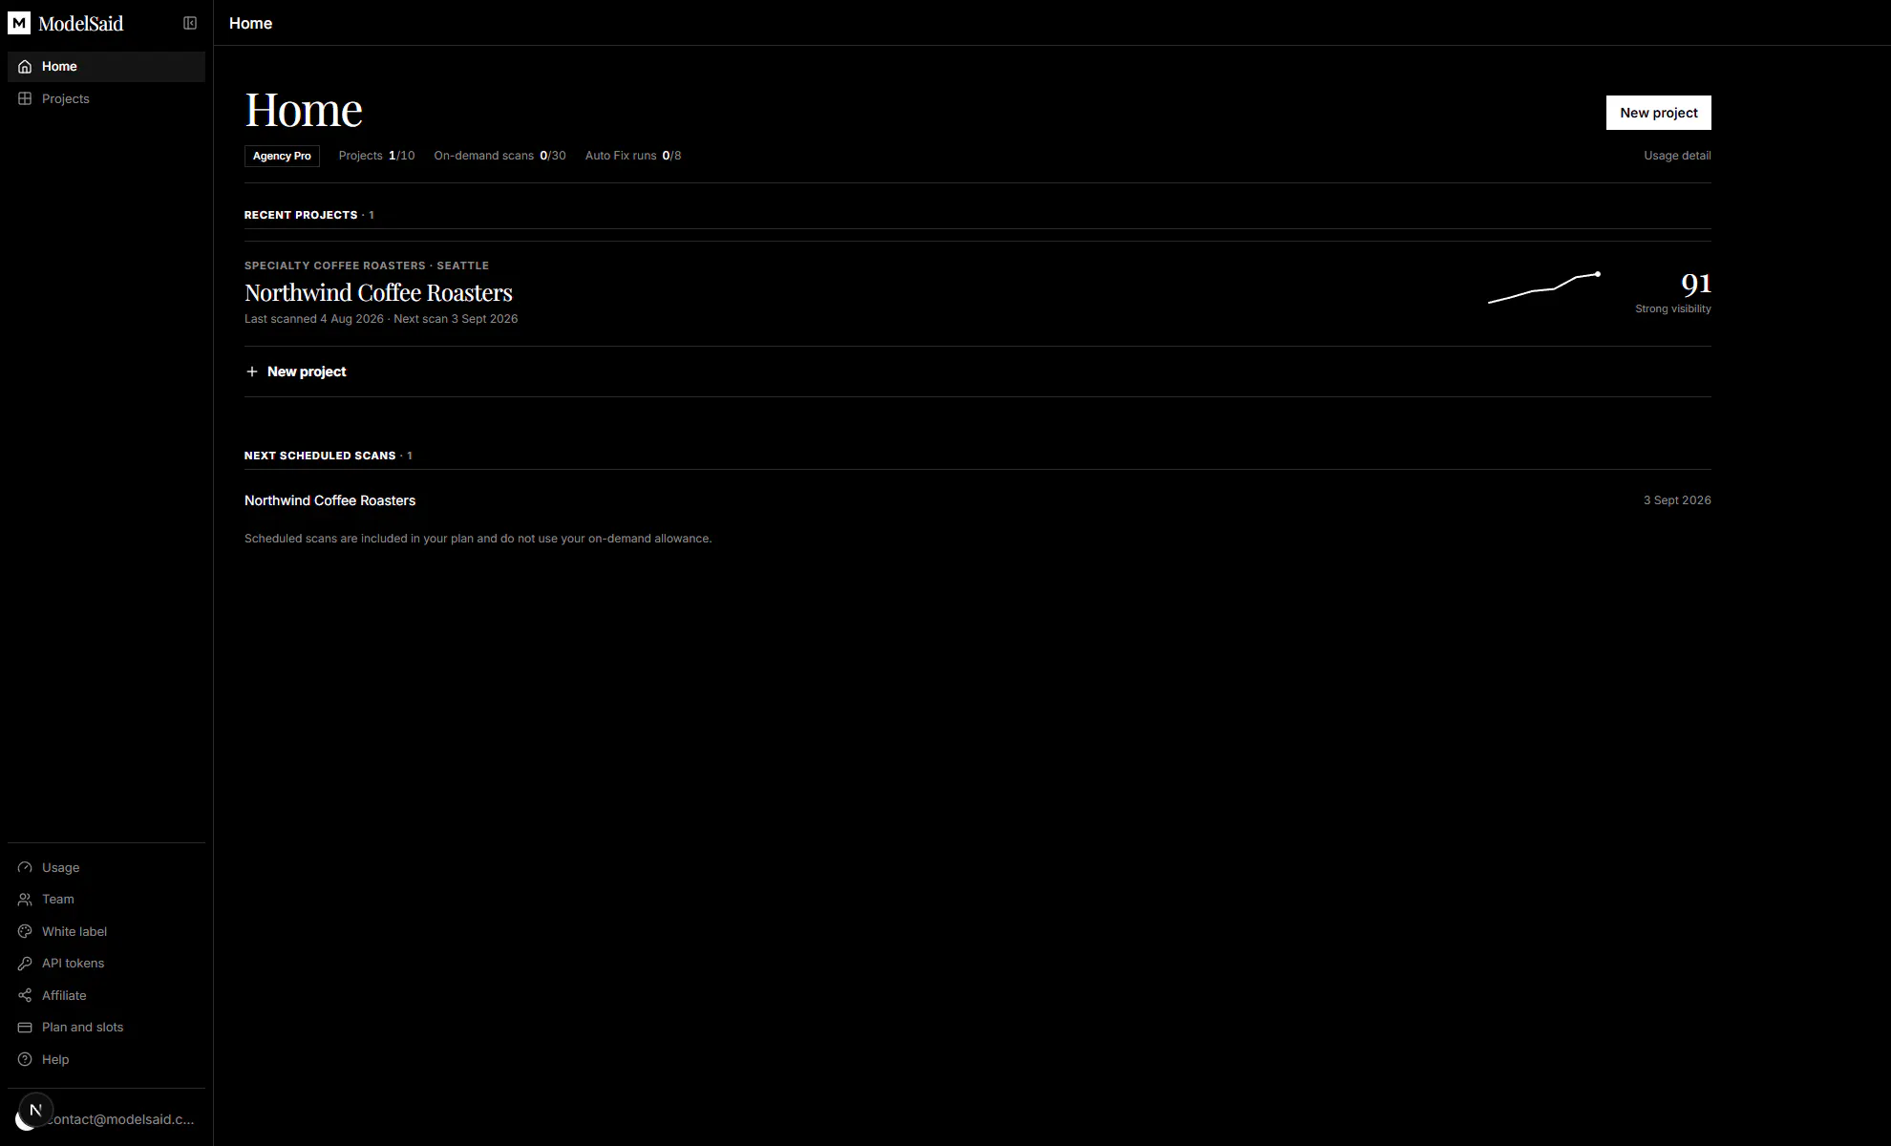
Task: Click the Auto Fix runs 0/8 counter
Action: coord(633,156)
